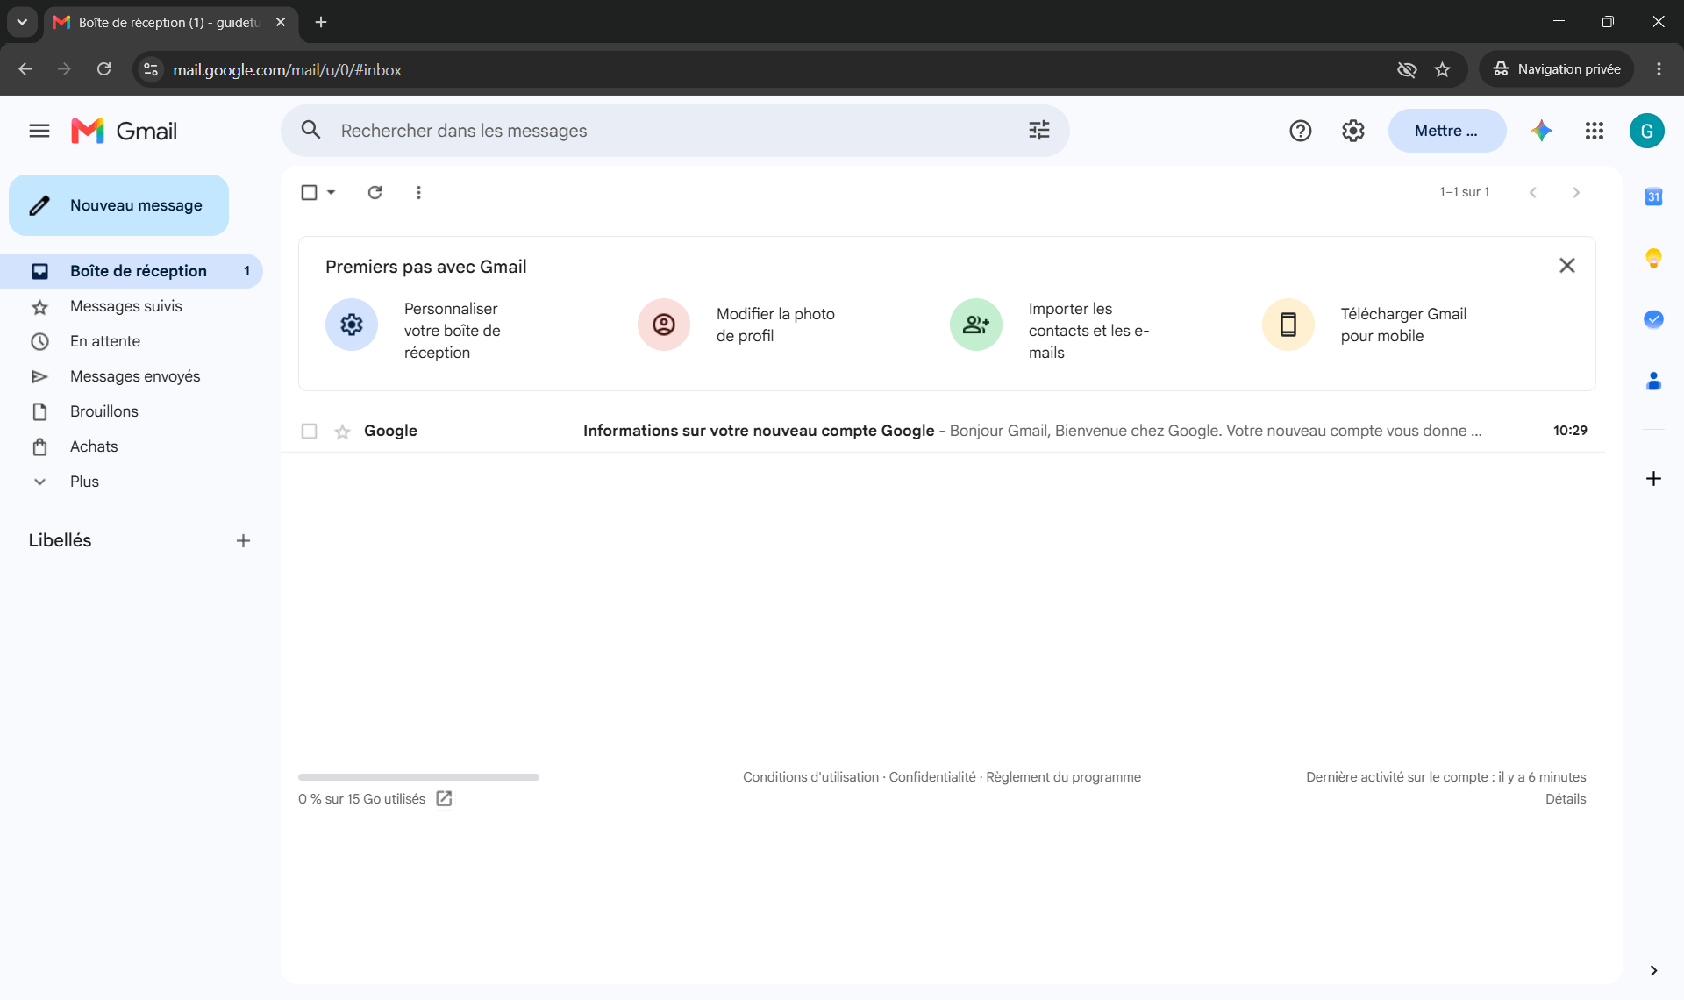Screen dimensions: 1684x1000
Task: Expand the select dropdown arrow
Action: coord(332,192)
